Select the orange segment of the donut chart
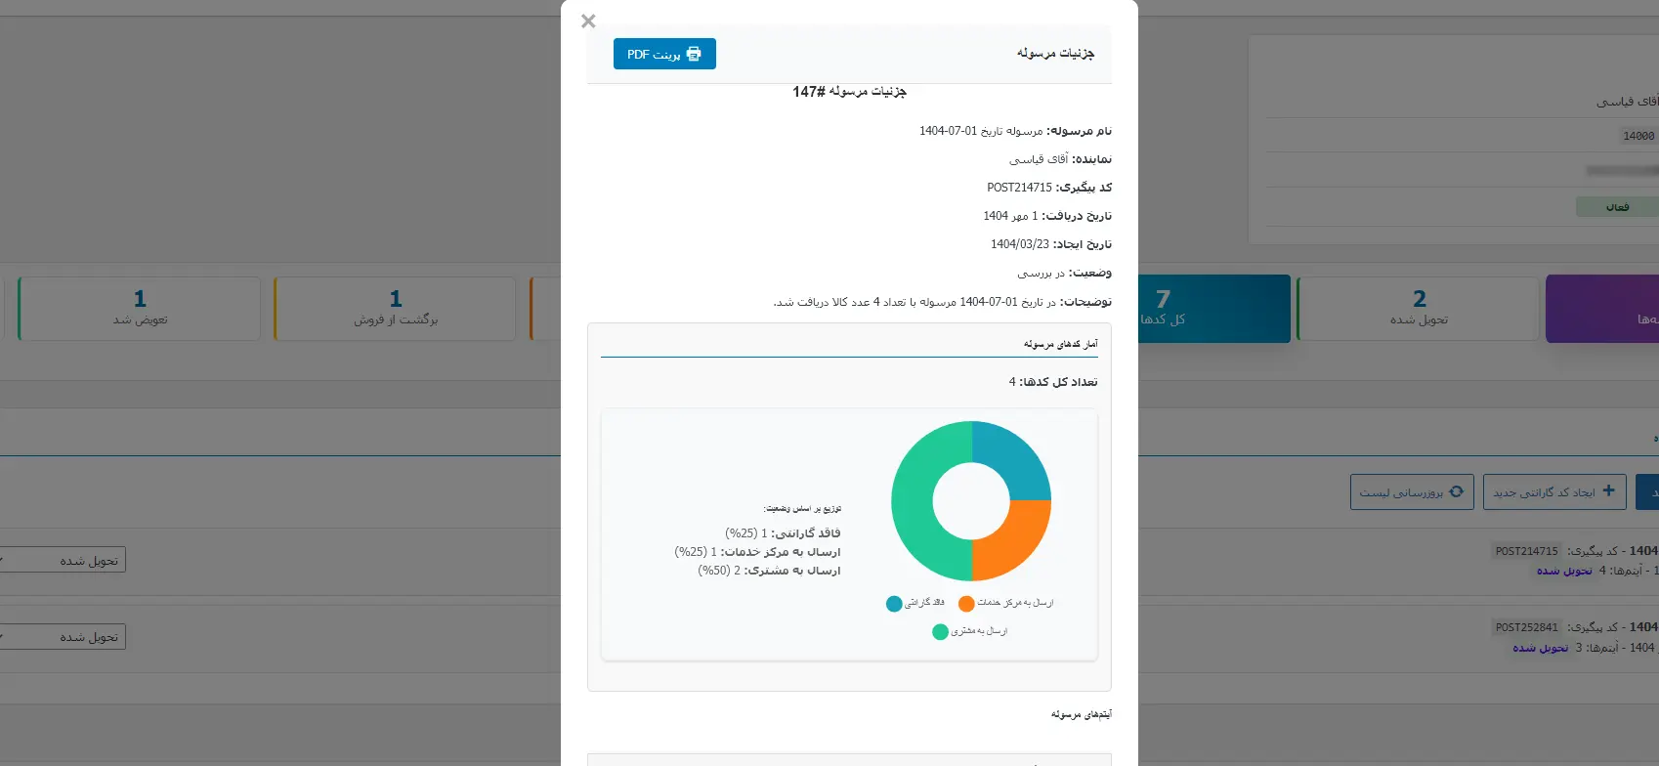Viewport: 1659px width, 766px height. pos(1015,542)
